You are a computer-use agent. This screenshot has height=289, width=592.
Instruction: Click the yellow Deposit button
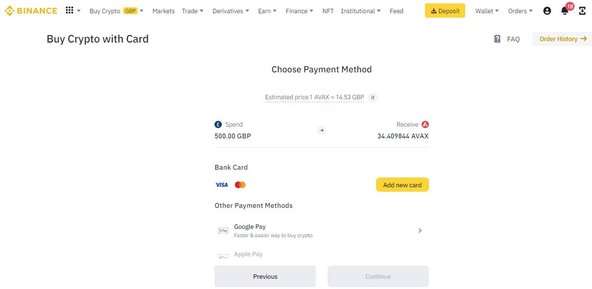point(445,11)
